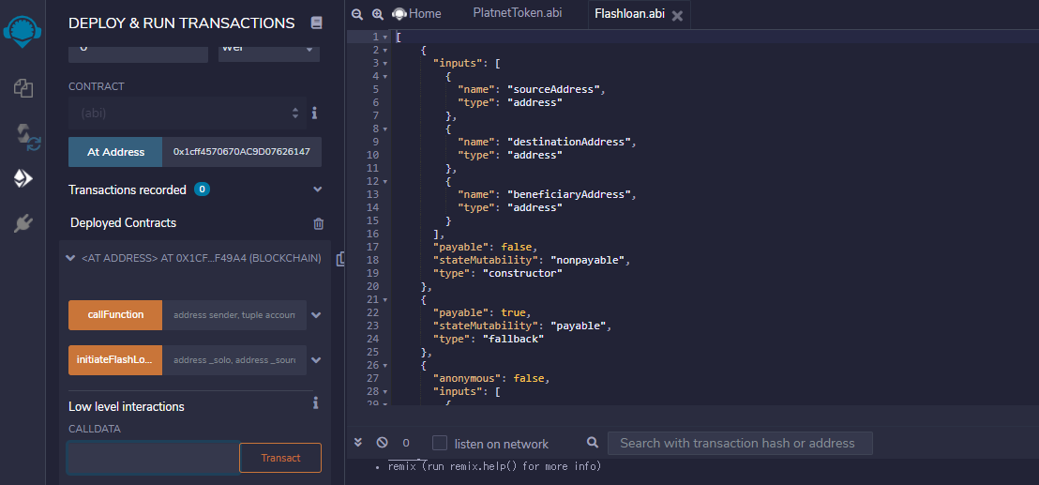
Task: Expand the callFunction parameters
Action: pos(317,314)
